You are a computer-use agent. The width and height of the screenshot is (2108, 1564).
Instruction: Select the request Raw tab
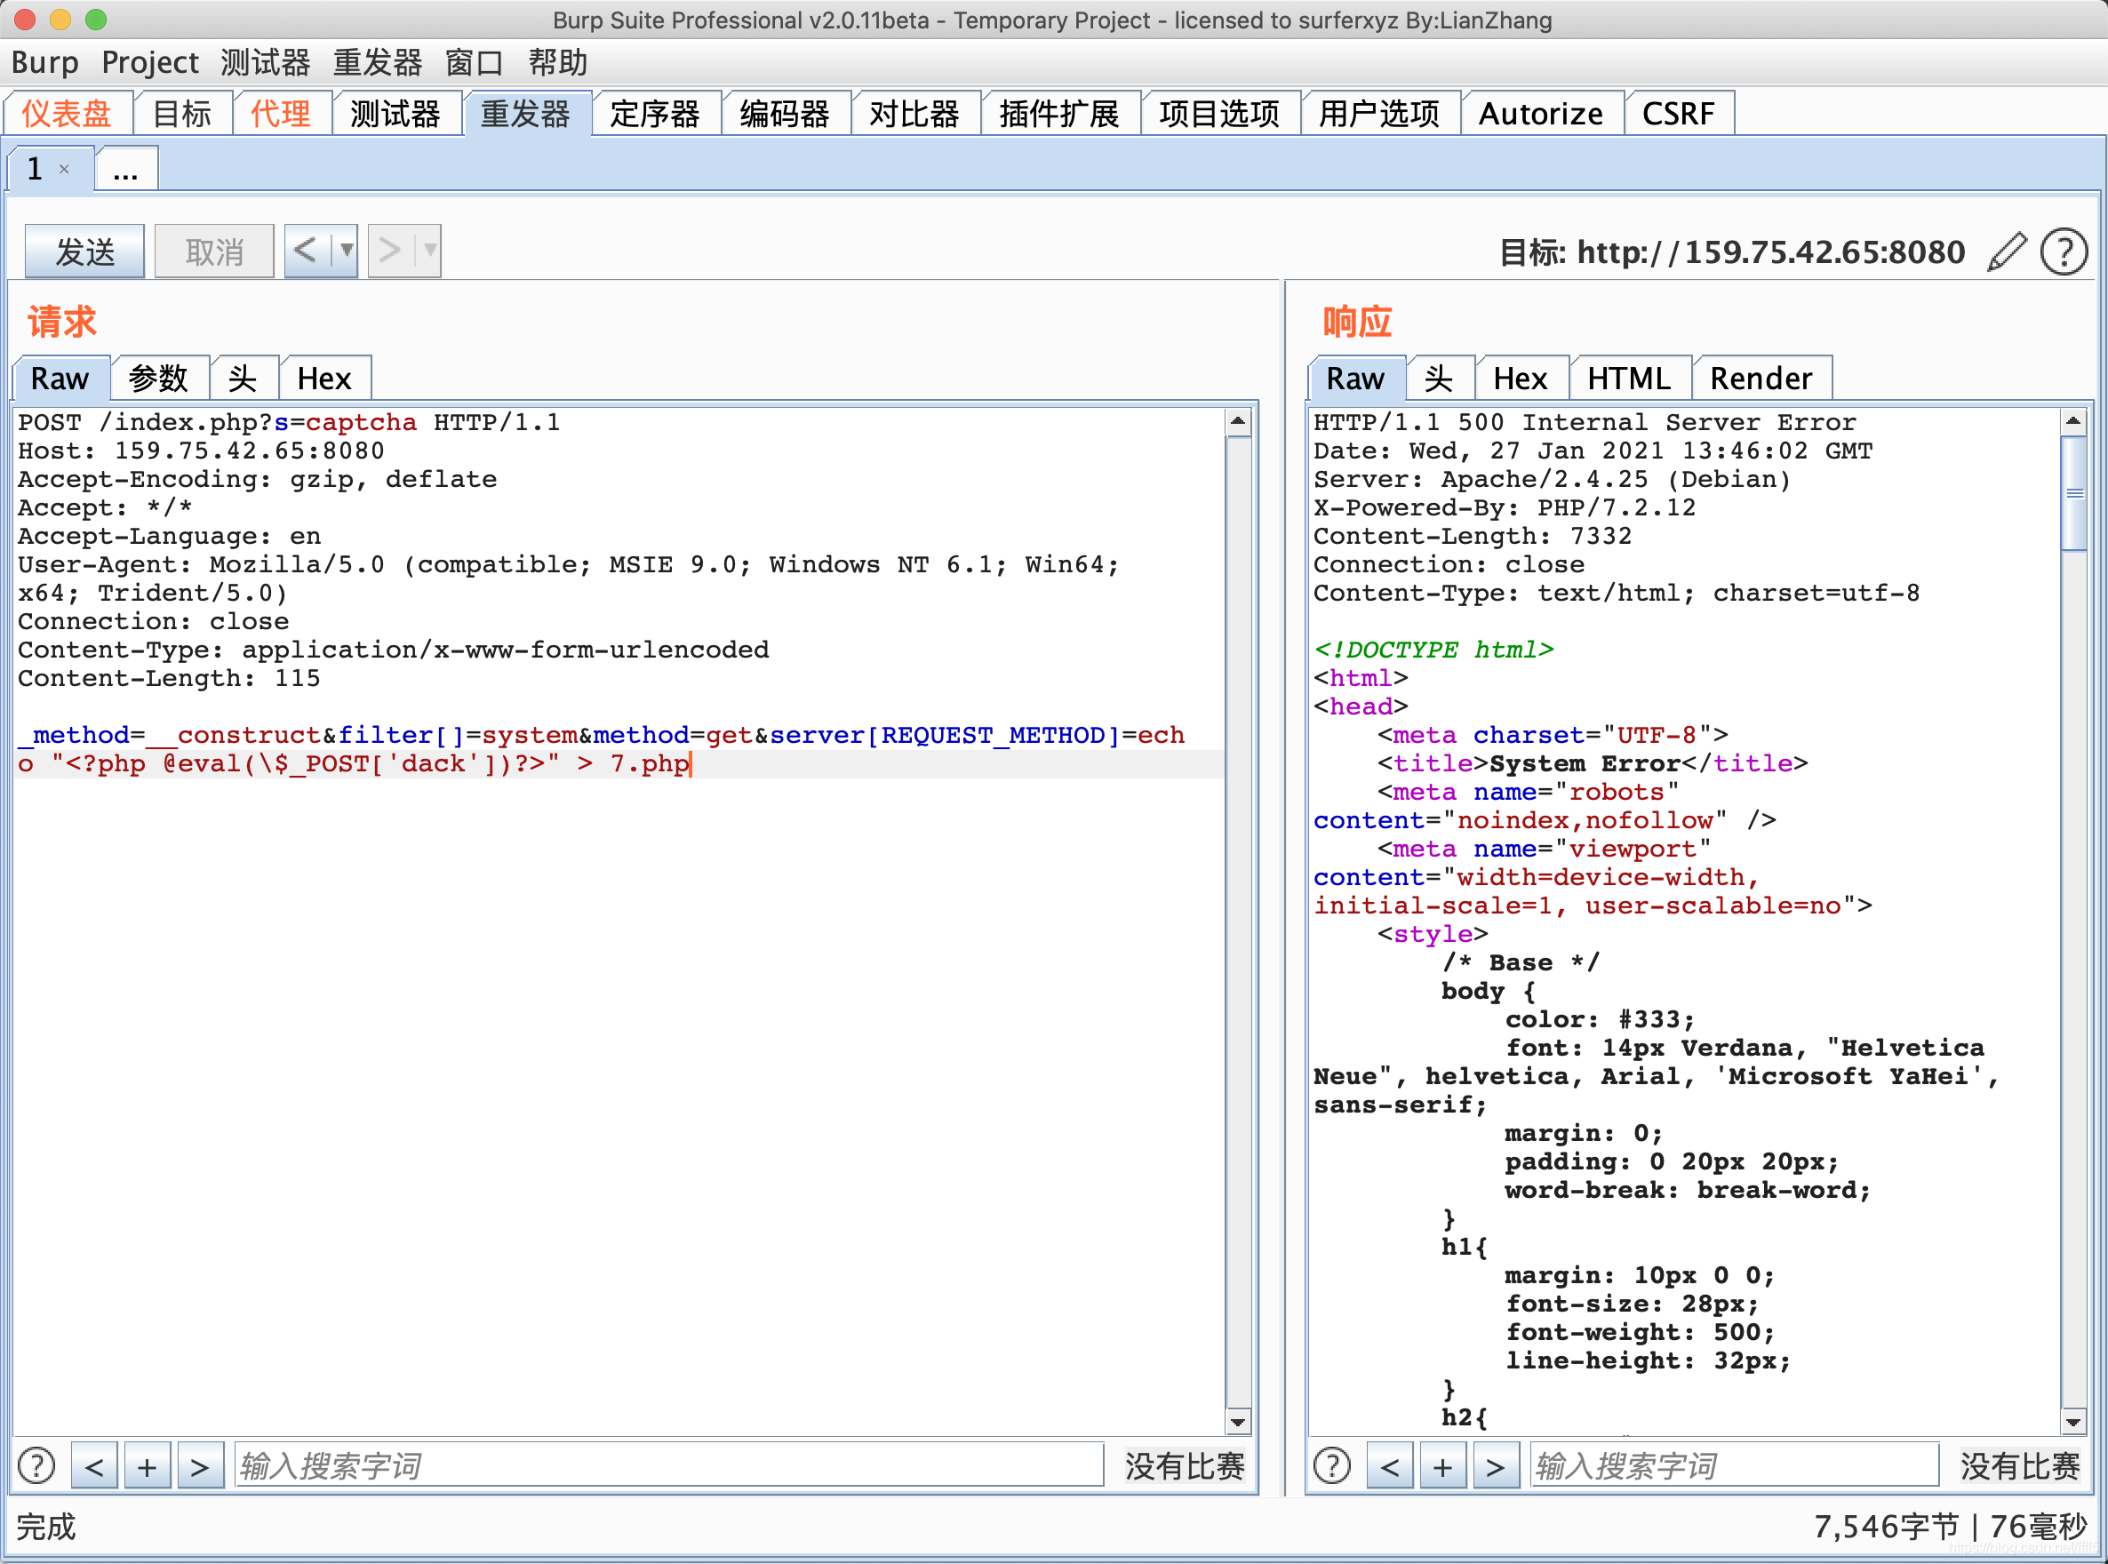(60, 379)
